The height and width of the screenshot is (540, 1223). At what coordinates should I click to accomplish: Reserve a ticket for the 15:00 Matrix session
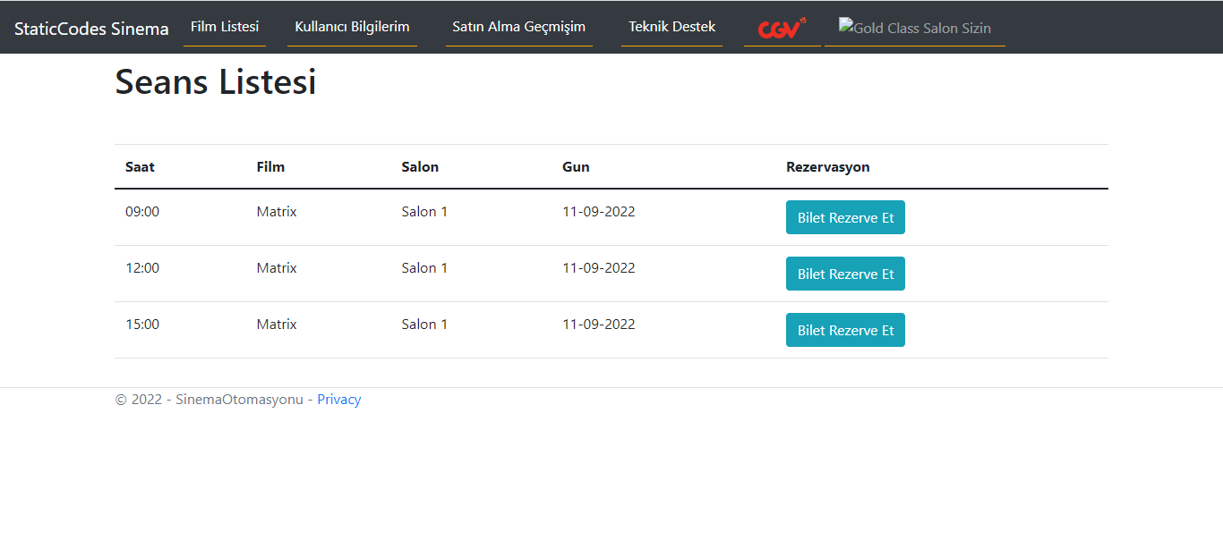click(844, 329)
